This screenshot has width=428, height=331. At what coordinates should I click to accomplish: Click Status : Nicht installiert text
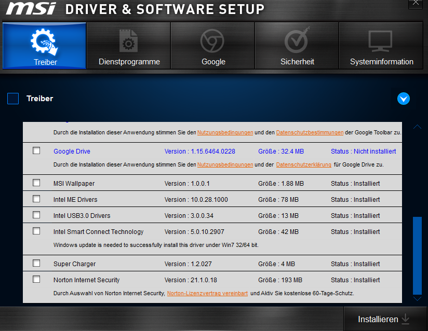[x=363, y=151]
